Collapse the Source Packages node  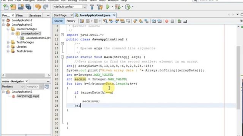click(8, 29)
